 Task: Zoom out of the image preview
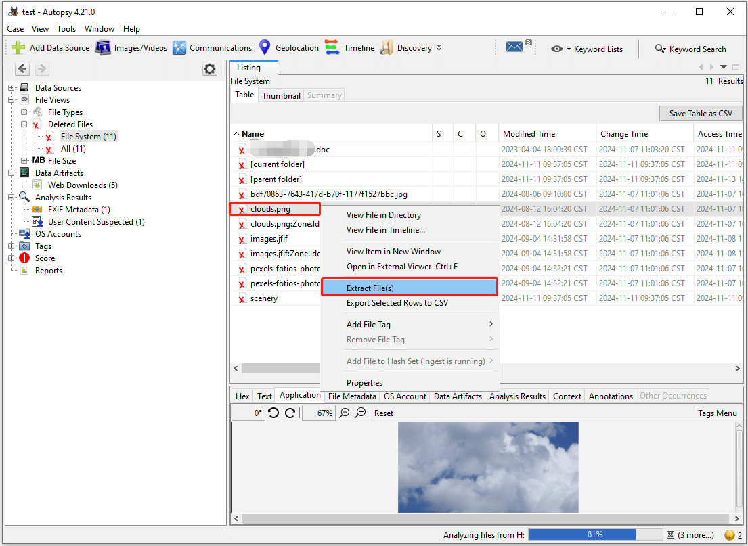pos(345,413)
